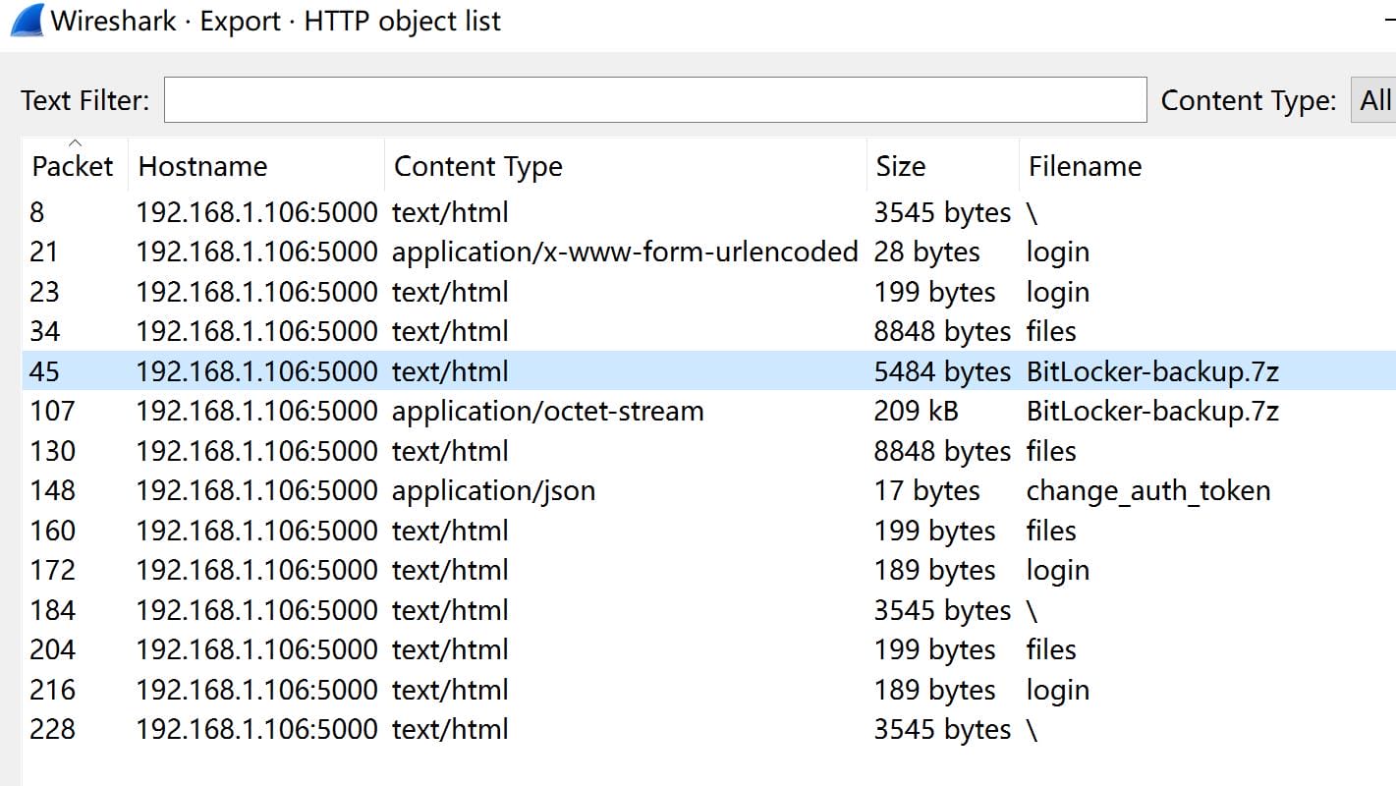Image resolution: width=1396 pixels, height=786 pixels.
Task: Select packet 172 login row
Action: pyautogui.click(x=708, y=570)
